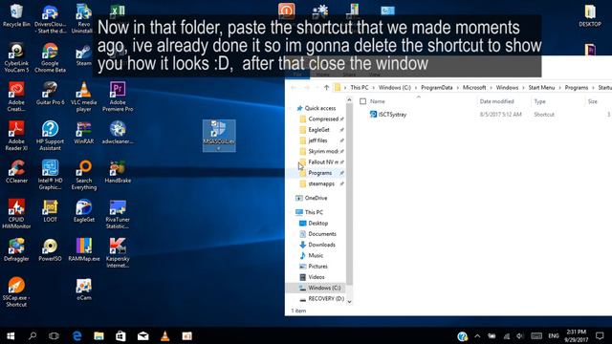Click the navigation pane scrollbar down arrow
This screenshot has width=612, height=344.
coord(349,302)
